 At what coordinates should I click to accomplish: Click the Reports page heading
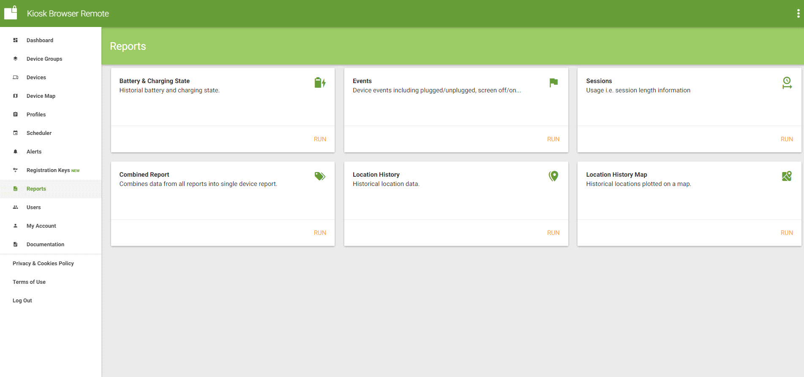pos(128,46)
